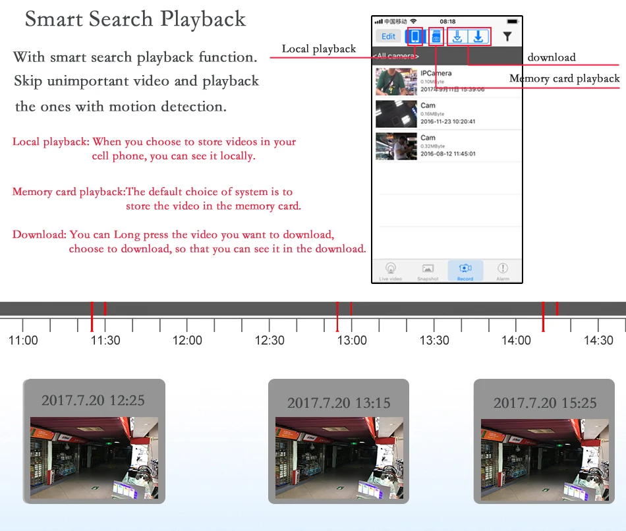Click the thin red marker at 11:30

click(105, 308)
